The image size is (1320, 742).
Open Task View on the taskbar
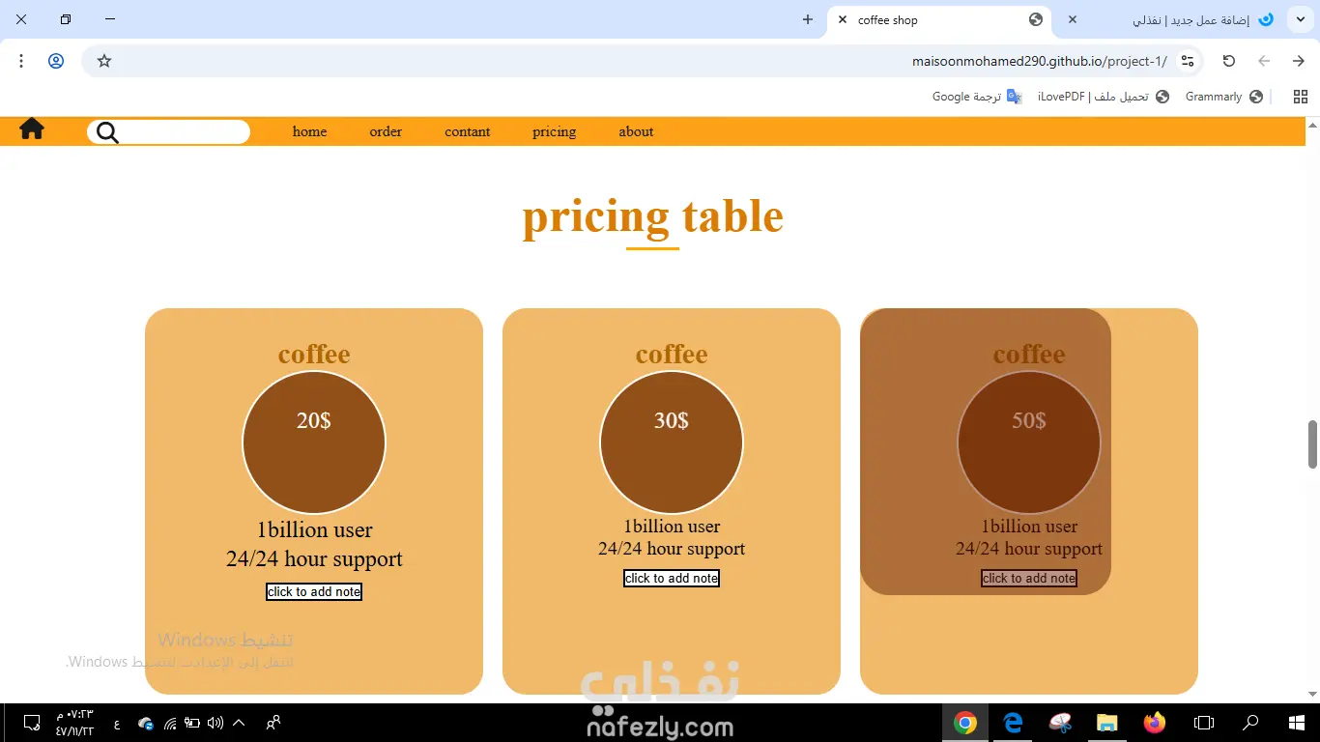(x=1203, y=723)
